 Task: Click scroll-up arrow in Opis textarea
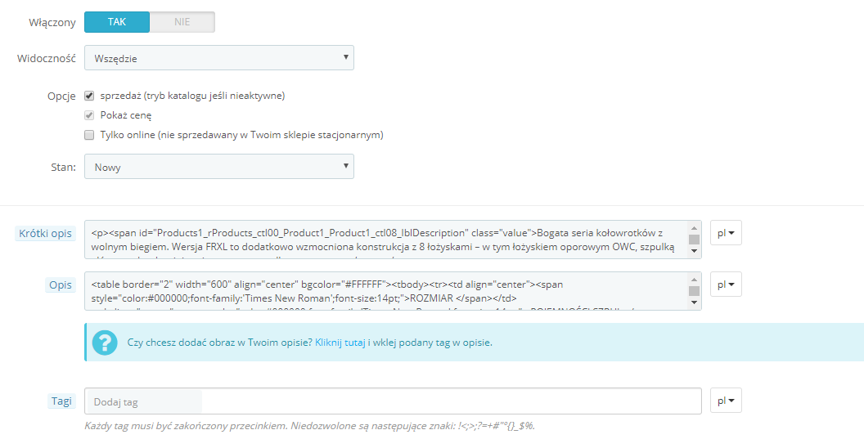694,279
